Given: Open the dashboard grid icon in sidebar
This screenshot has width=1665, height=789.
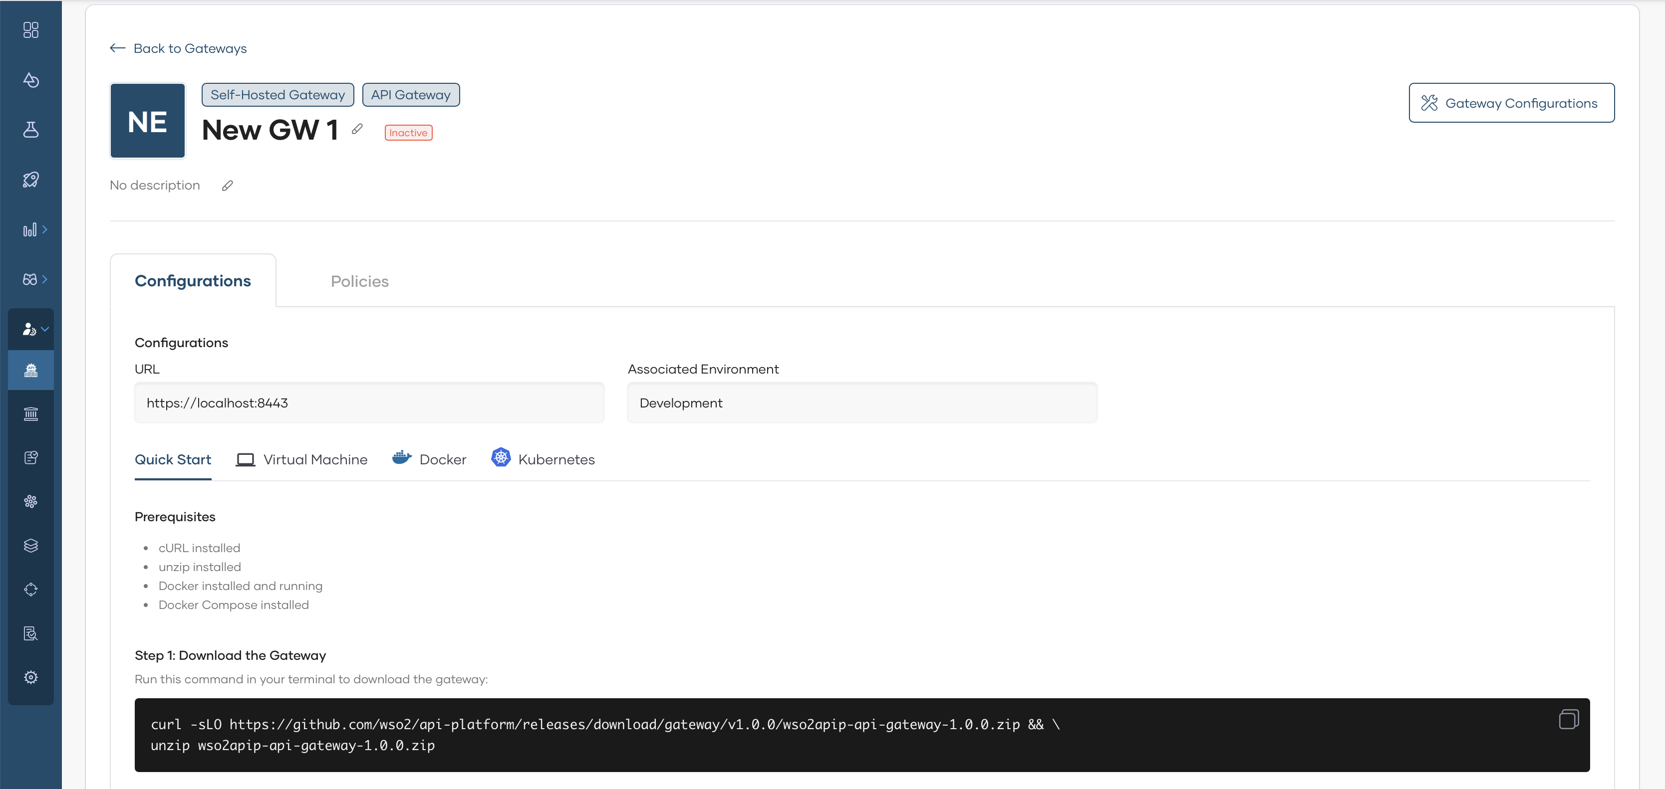Looking at the screenshot, I should click(30, 30).
